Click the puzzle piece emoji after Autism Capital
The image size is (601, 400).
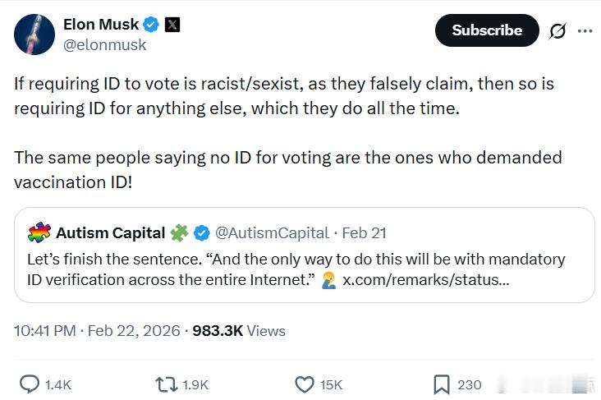tap(180, 233)
